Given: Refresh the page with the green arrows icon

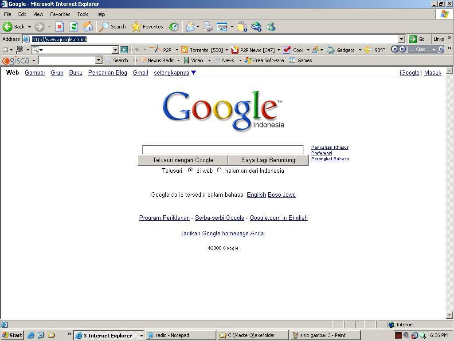Looking at the screenshot, I should click(x=74, y=27).
